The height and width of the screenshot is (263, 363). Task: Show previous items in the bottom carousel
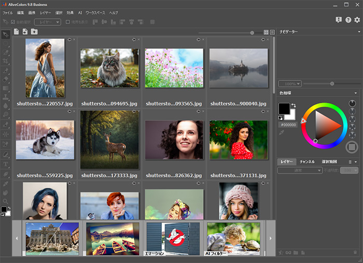17,238
